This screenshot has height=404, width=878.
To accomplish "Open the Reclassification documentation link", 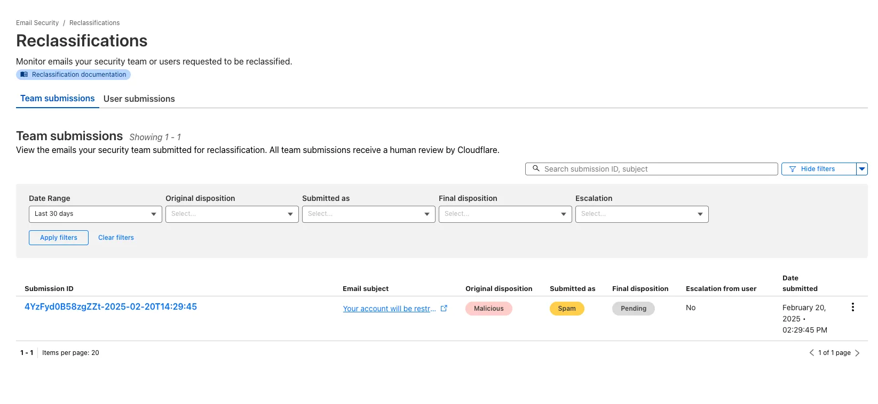I will 74,75.
